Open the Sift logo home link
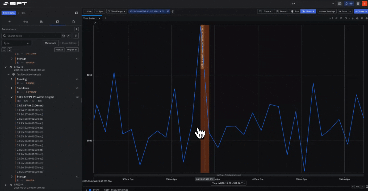 [x=15, y=4]
